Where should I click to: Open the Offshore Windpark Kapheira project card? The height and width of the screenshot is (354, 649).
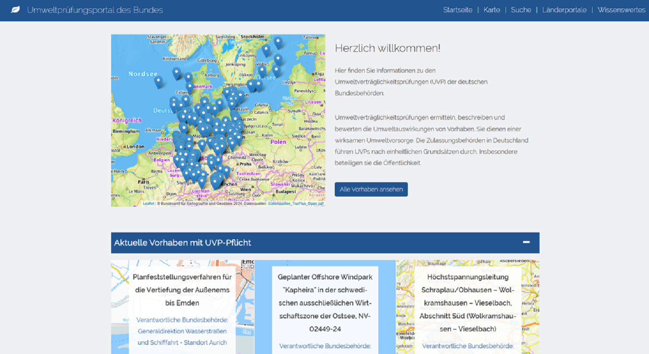(325, 303)
